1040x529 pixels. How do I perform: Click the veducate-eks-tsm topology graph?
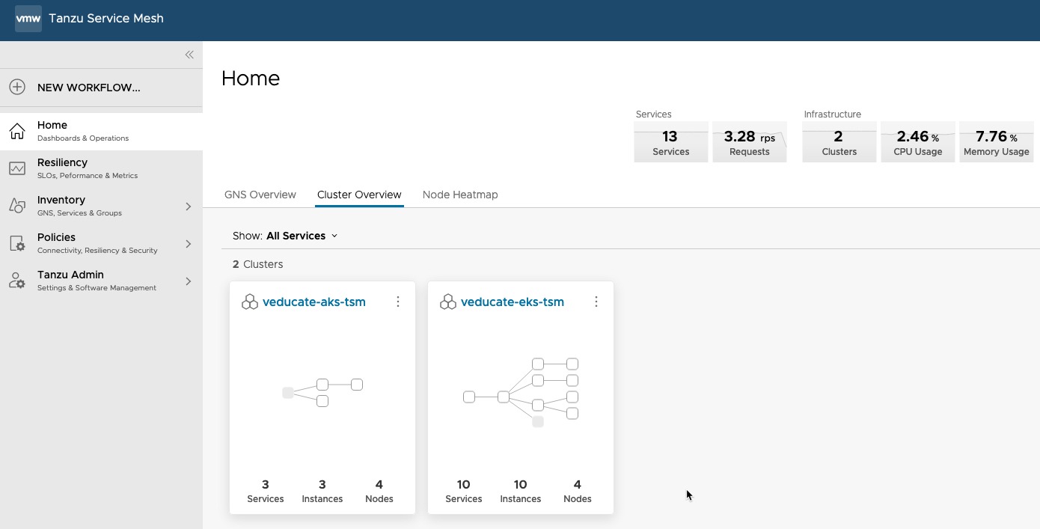(521, 393)
